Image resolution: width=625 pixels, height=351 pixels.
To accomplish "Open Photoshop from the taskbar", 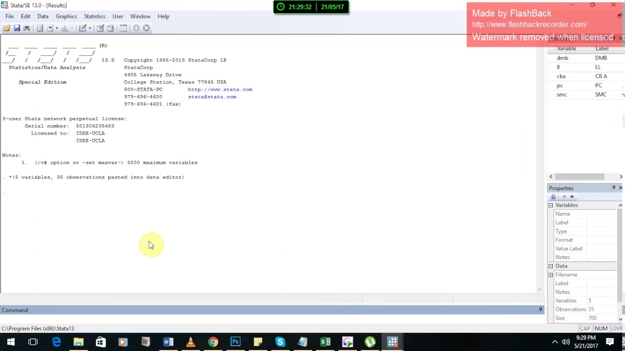I will [235, 342].
